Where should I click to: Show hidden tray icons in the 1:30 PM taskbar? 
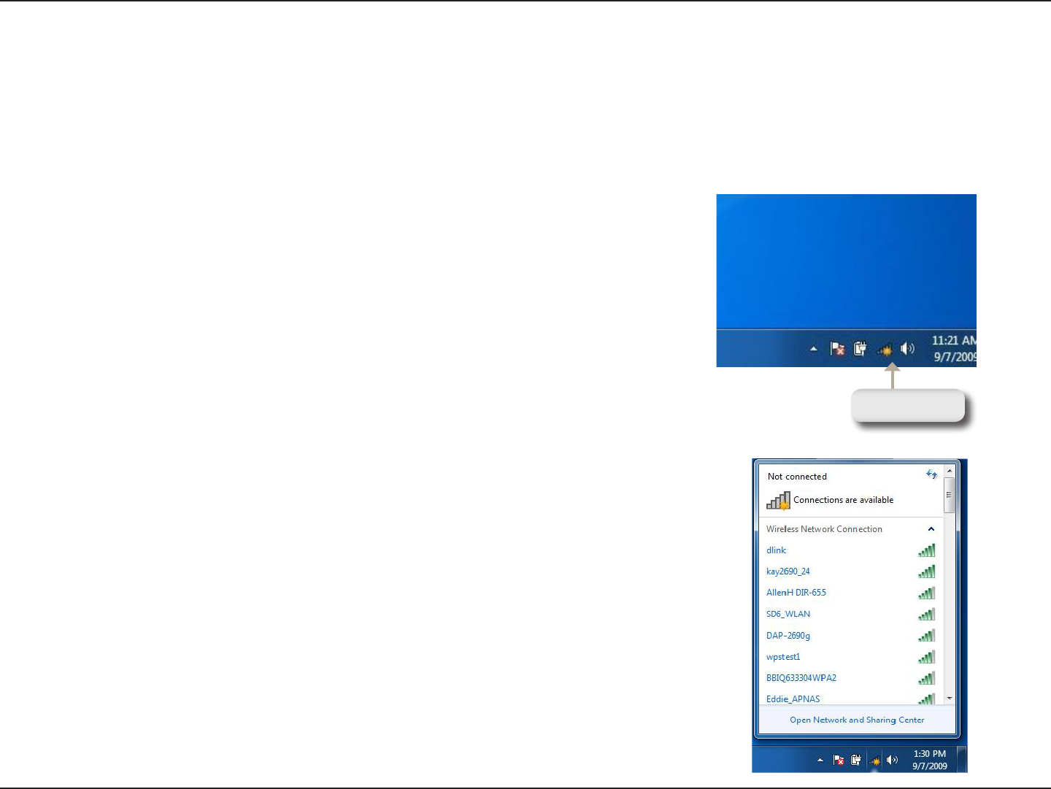tap(820, 761)
